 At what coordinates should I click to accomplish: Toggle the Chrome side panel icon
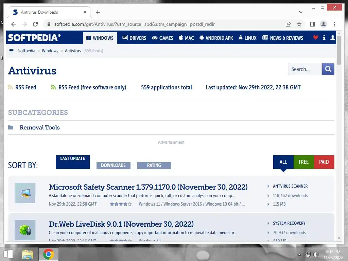pos(313,24)
